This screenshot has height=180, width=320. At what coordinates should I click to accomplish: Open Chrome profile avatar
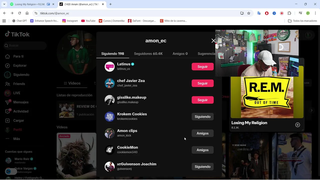tap(308, 13)
